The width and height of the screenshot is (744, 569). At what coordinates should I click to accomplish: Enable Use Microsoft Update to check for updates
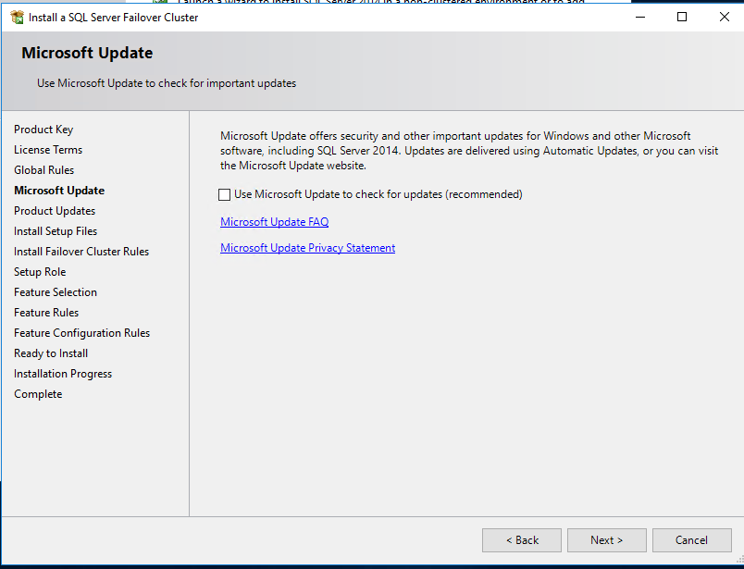click(225, 194)
